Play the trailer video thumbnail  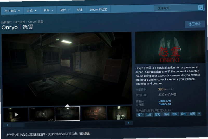[16, 115]
